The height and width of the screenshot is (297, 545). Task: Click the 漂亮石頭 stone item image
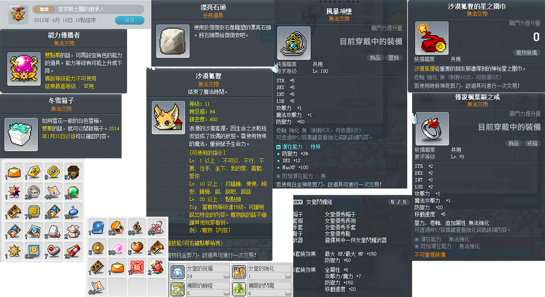coord(173,41)
